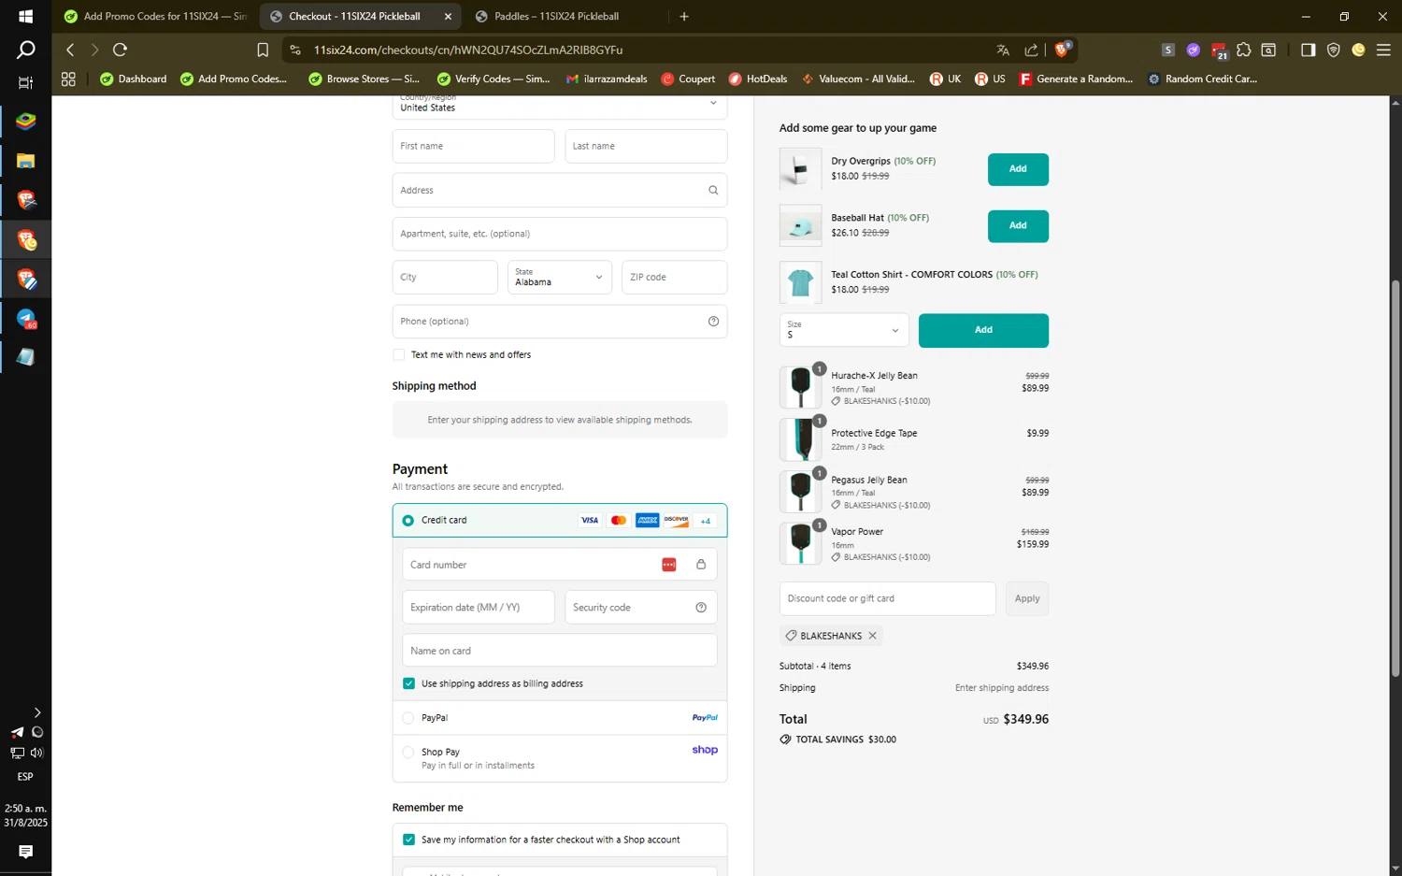
Task: Click the Expiration date field
Action: click(479, 608)
